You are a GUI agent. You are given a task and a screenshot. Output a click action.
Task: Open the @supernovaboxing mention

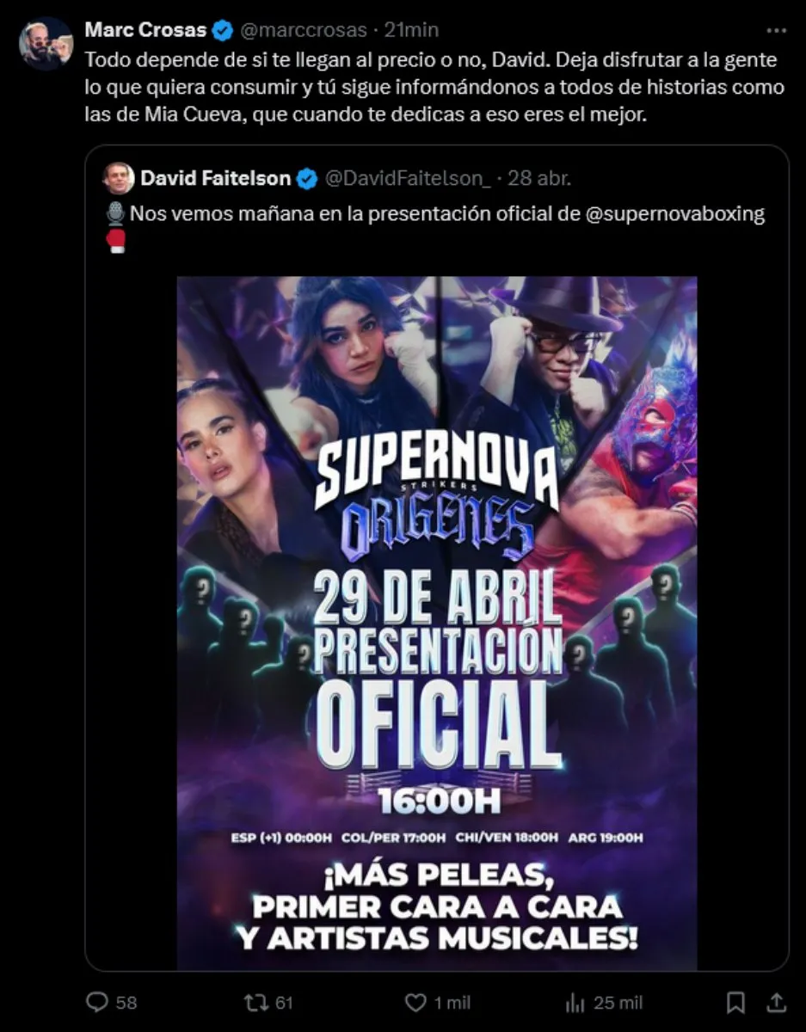[x=674, y=214]
